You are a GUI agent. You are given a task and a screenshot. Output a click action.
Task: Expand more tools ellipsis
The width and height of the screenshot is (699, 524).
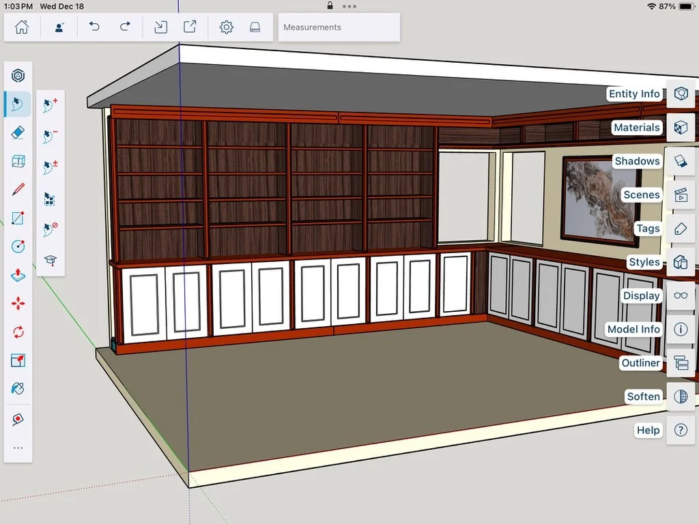click(x=18, y=448)
